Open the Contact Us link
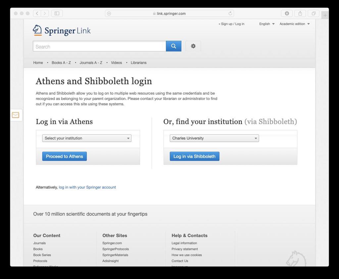Viewport: 339px width, 279px height. click(x=180, y=261)
